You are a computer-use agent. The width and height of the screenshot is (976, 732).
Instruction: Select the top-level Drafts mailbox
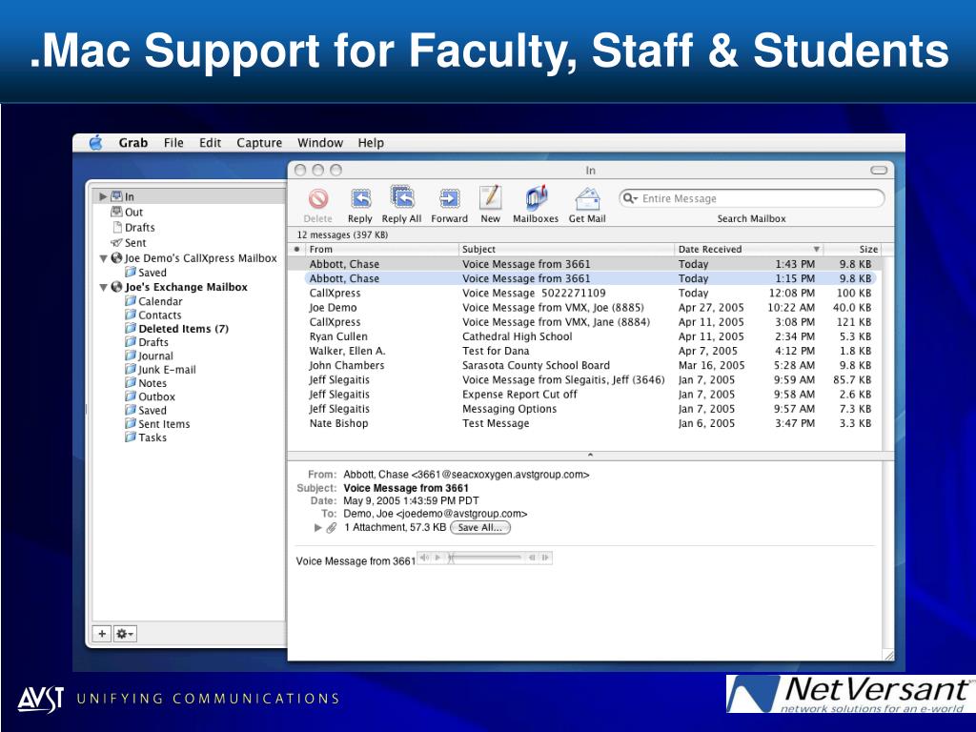click(x=139, y=228)
